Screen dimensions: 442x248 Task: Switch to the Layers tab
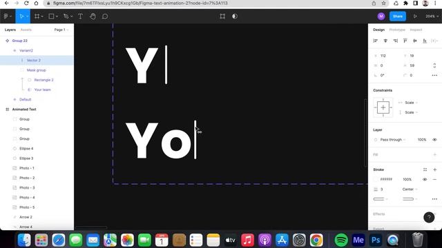[x=10, y=30]
